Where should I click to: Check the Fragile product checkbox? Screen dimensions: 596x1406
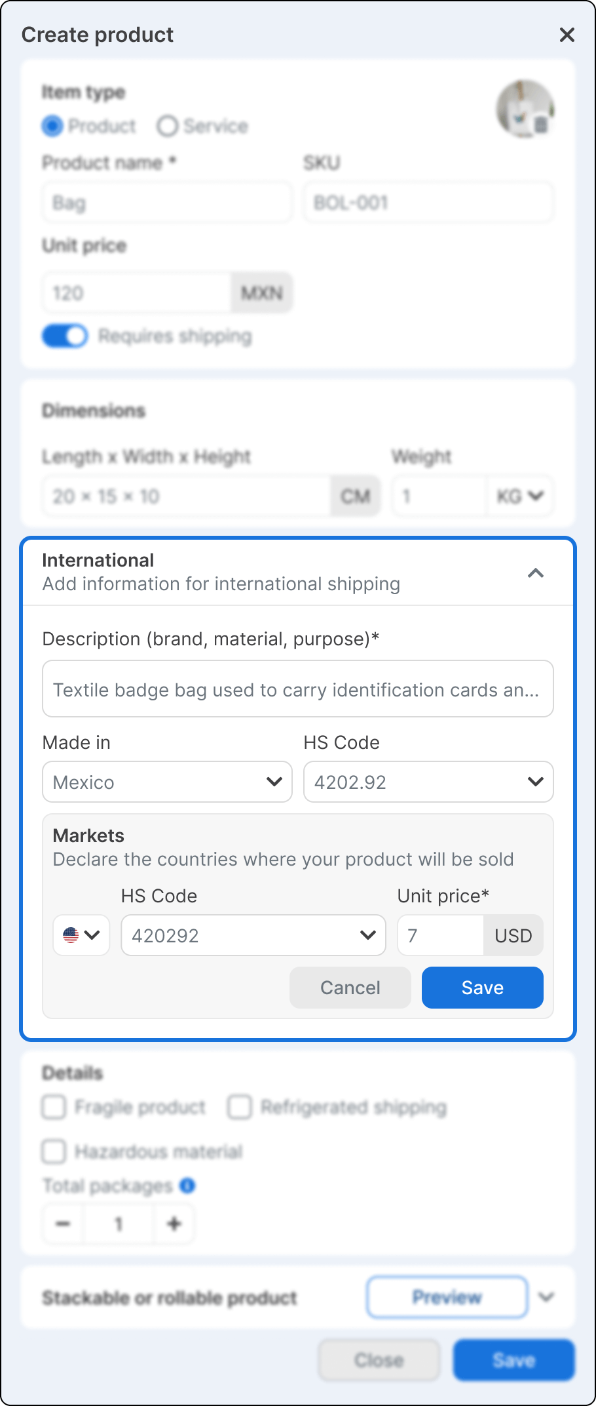(54, 1107)
